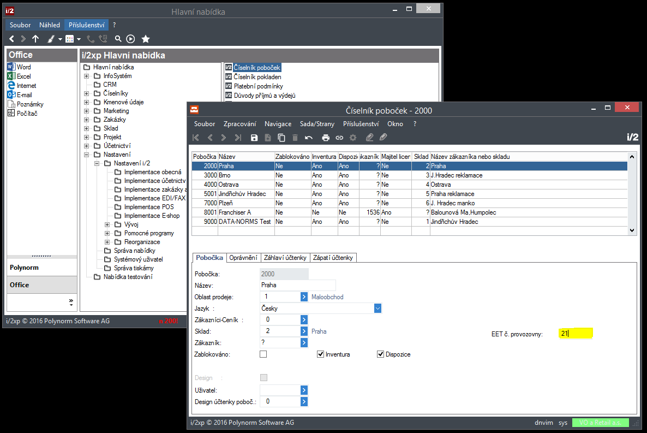The width and height of the screenshot is (647, 433).
Task: Uncheck the Dispozice checkbox
Action: click(x=380, y=354)
